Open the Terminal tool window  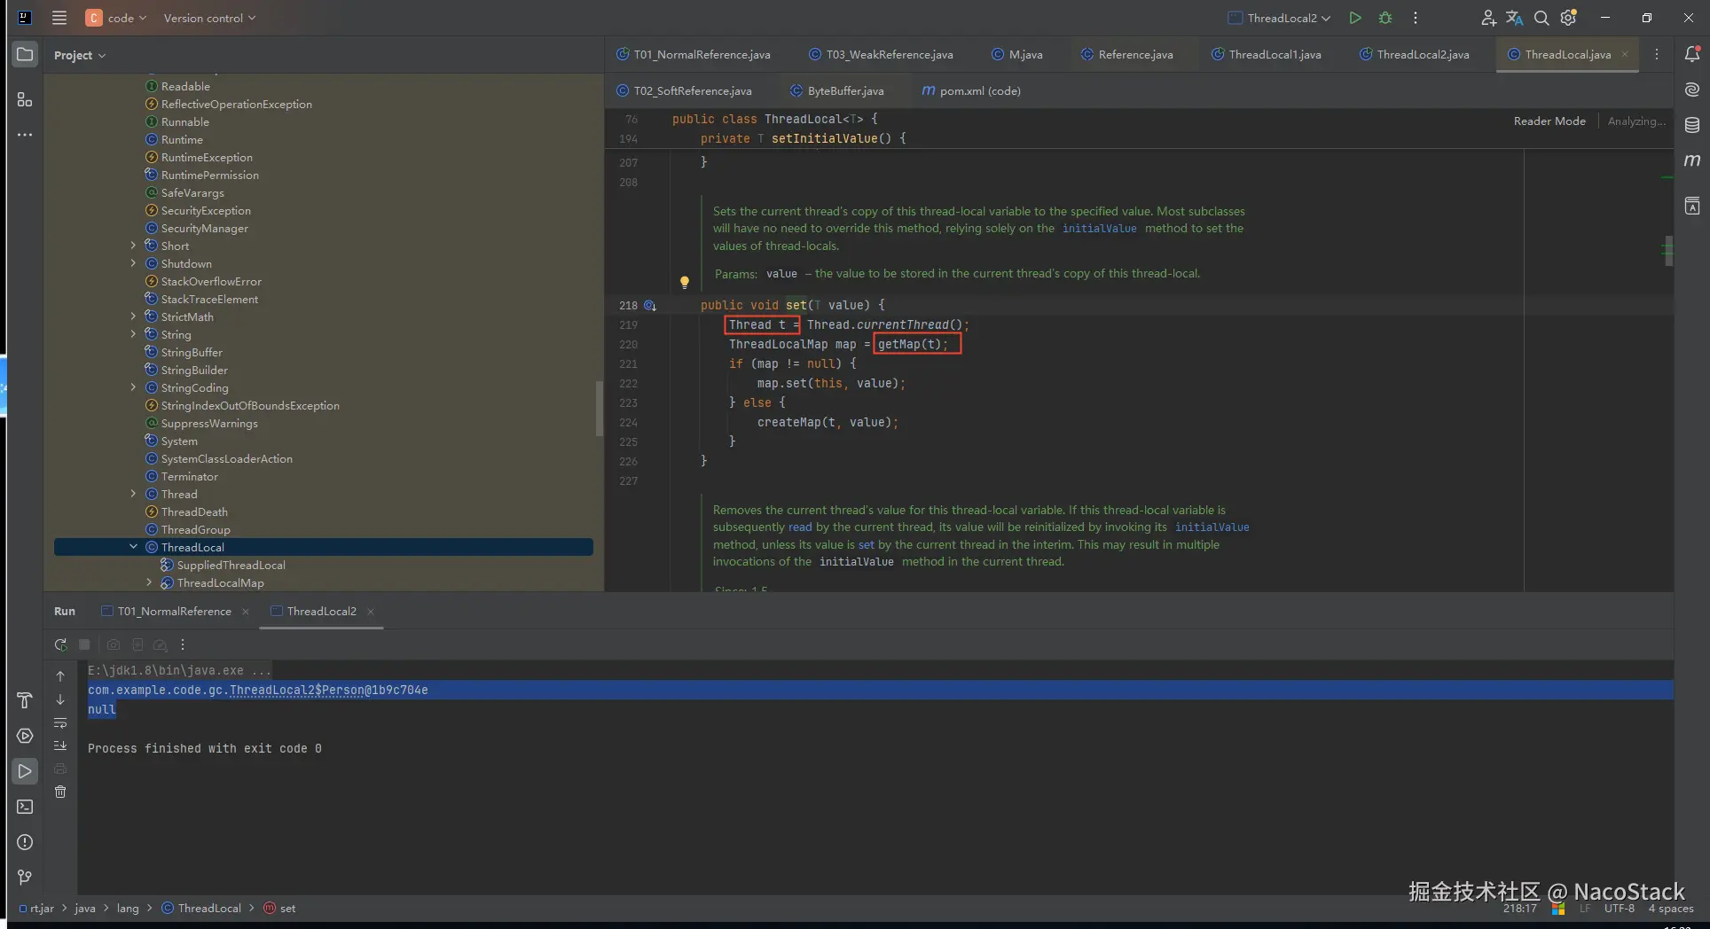[25, 807]
